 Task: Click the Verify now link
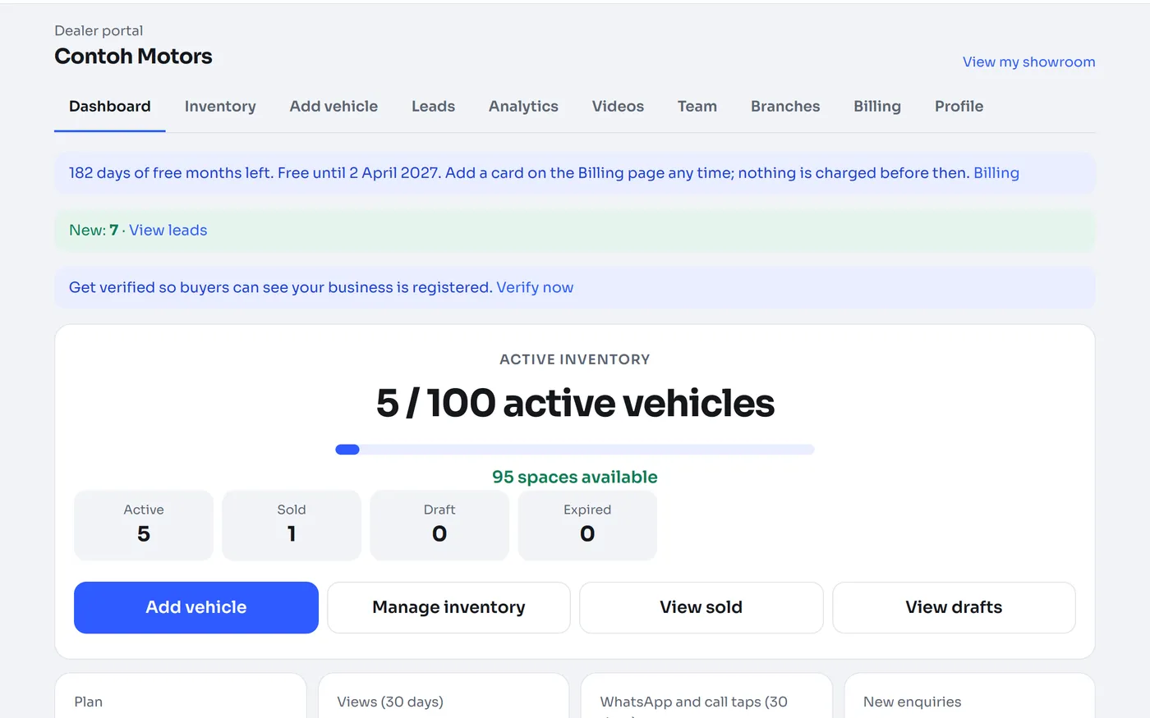click(x=535, y=288)
